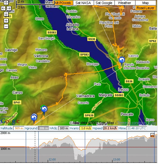158x164 pixels.
Task: Click the '»ground' label below the map
Action: (31, 128)
